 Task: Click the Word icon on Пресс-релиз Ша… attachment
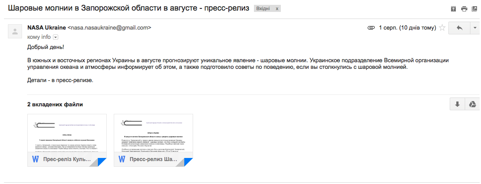click(x=122, y=159)
